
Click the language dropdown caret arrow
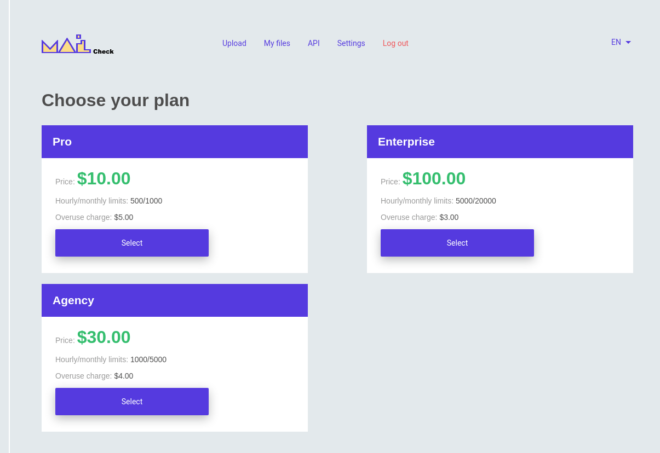[628, 42]
